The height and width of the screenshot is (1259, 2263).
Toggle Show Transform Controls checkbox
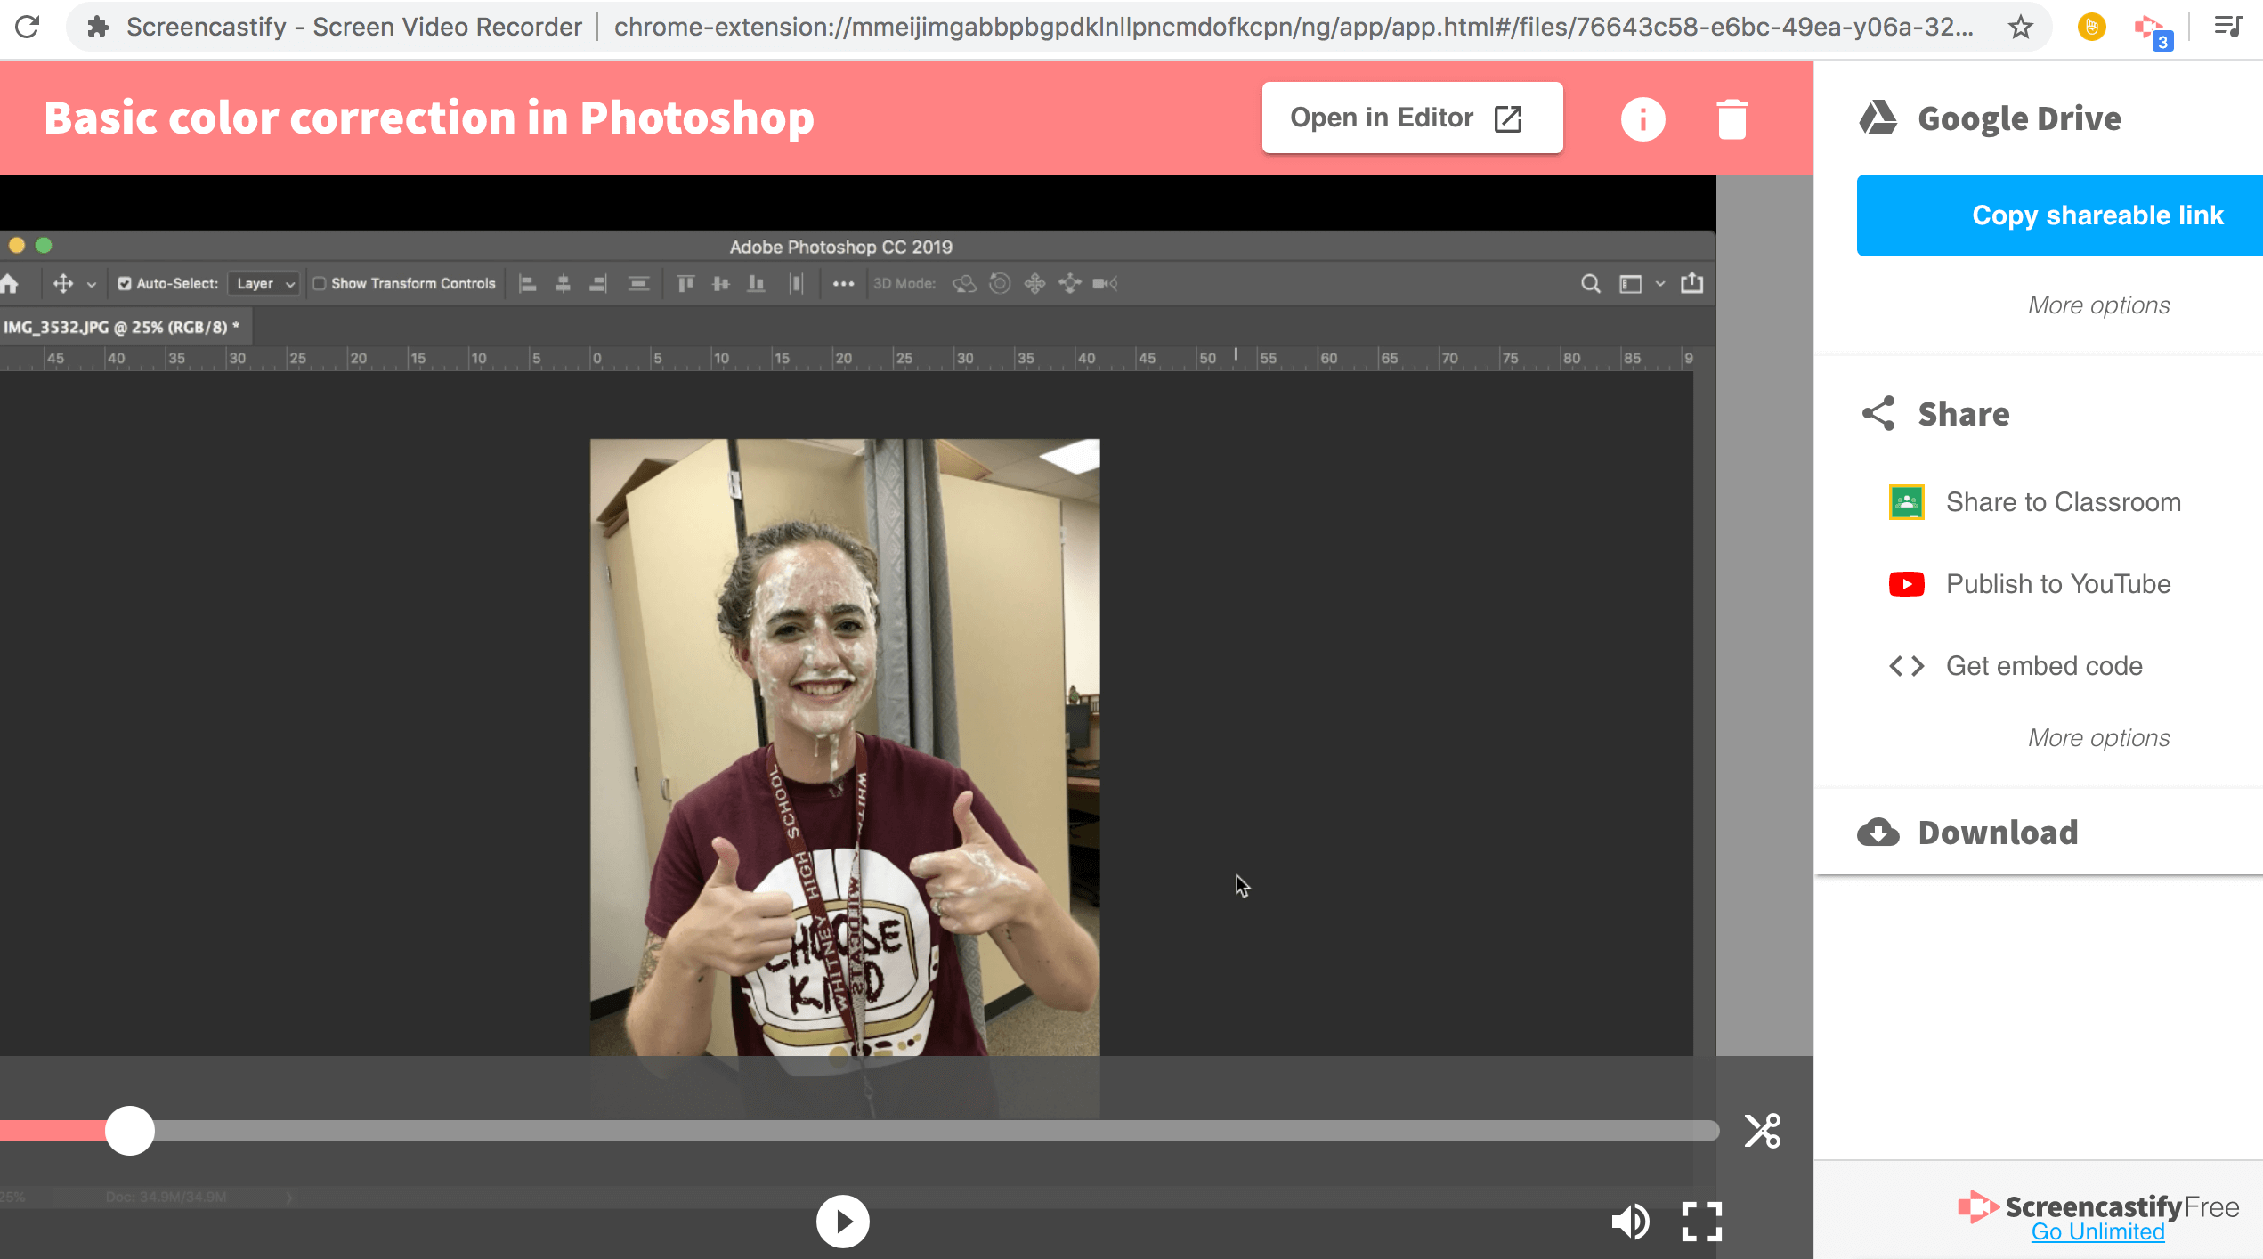320,282
